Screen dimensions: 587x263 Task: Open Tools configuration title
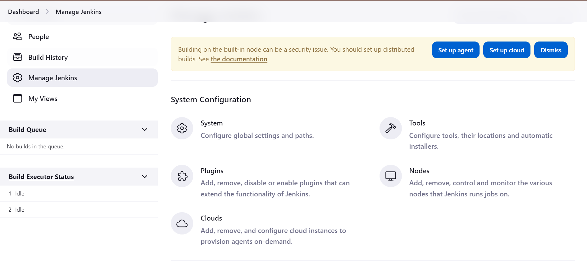pos(417,123)
